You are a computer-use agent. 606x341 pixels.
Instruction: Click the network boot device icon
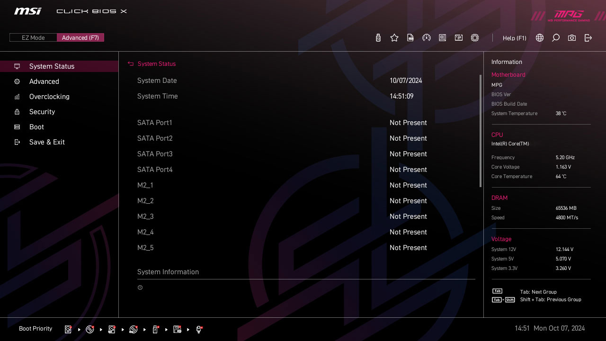pyautogui.click(x=199, y=329)
